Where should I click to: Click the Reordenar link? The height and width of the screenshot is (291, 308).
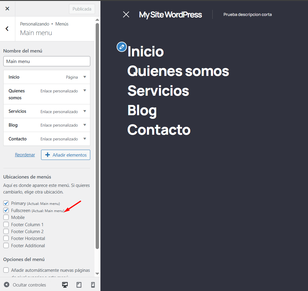click(x=25, y=155)
